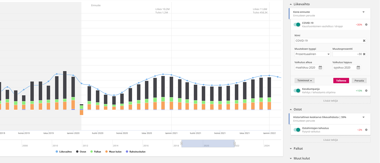Expand the Kone-ennuste forecast basis dropdown

[363, 12]
